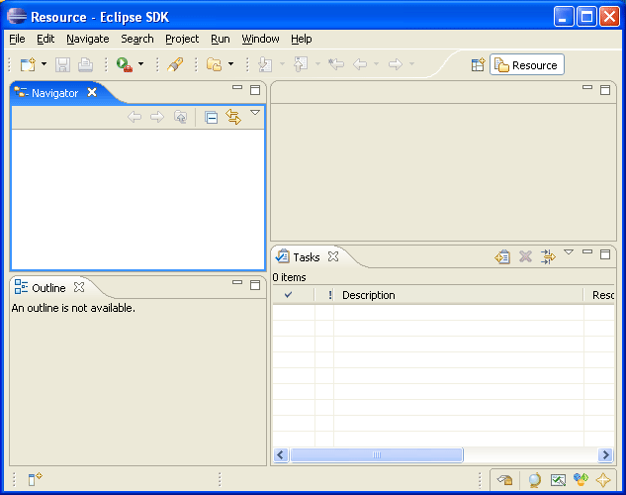The height and width of the screenshot is (495, 626).
Task: Open the External Tools dropdown arrow
Action: pos(141,64)
